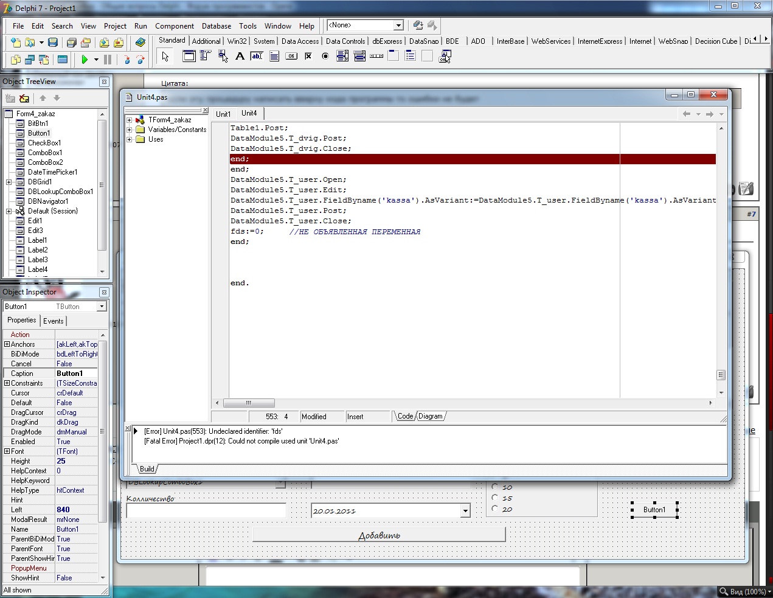Pick the ActionList component in the palette
773x598 pixels.
445,57
